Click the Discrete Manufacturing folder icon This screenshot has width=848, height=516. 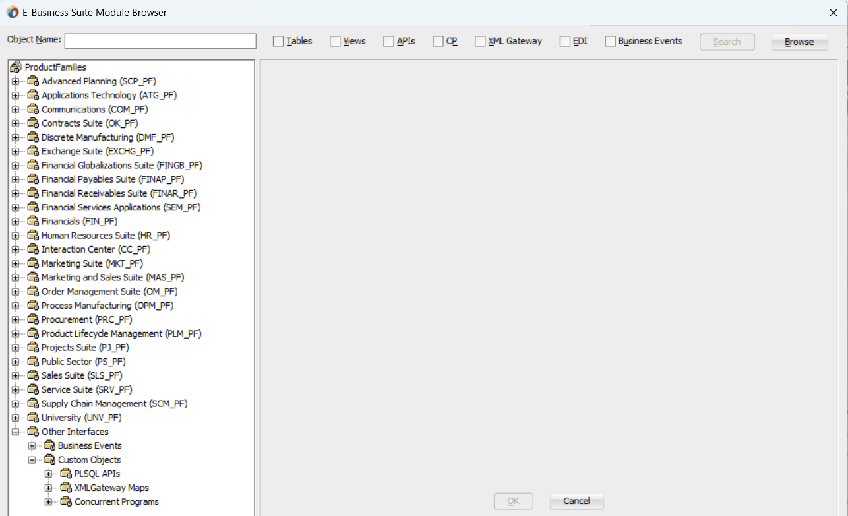coord(33,137)
